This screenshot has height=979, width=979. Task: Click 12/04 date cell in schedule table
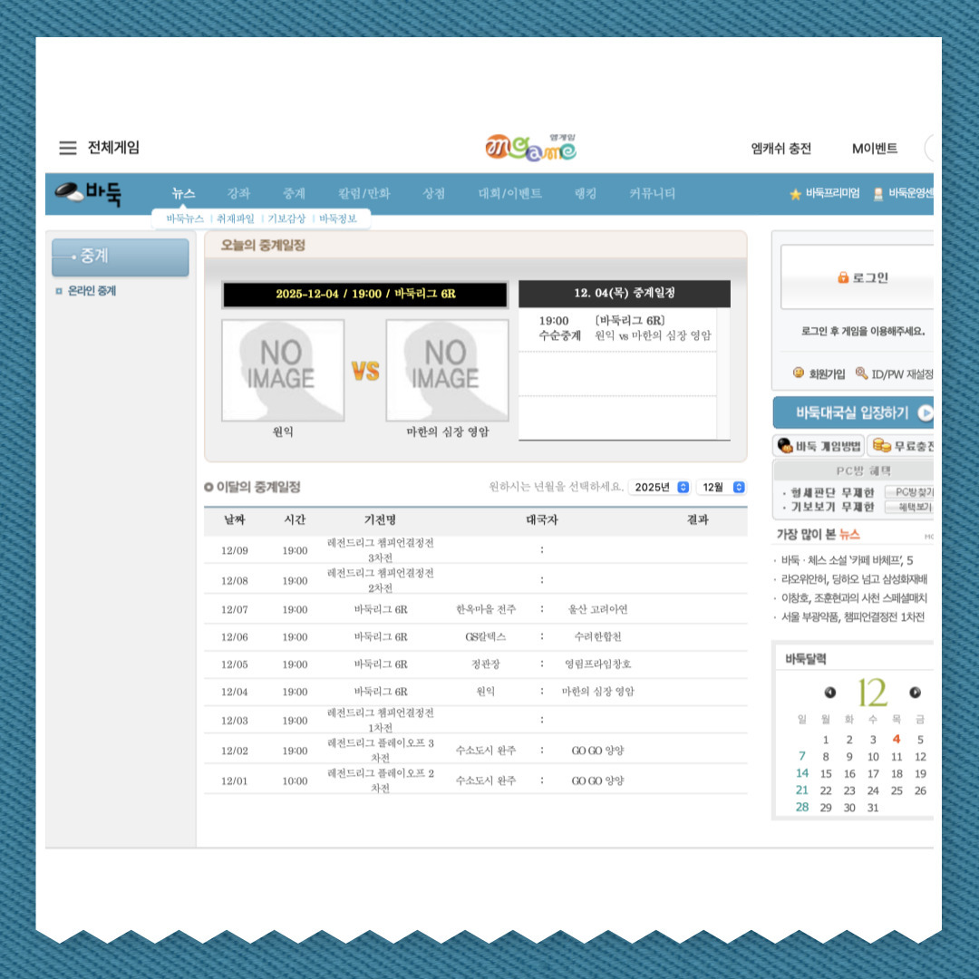pos(234,692)
